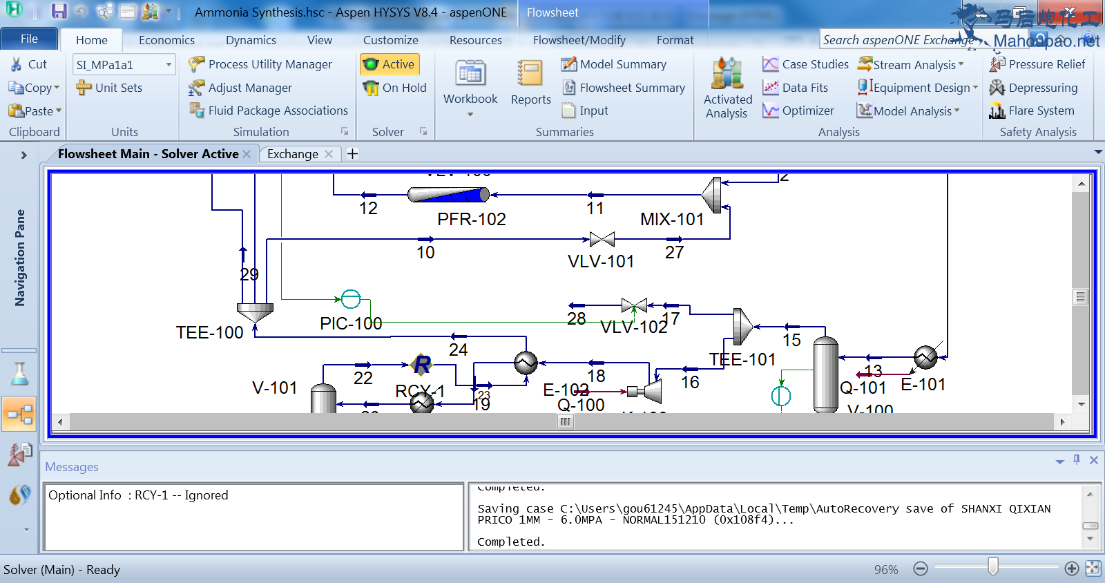Open Data Fits

click(x=795, y=88)
